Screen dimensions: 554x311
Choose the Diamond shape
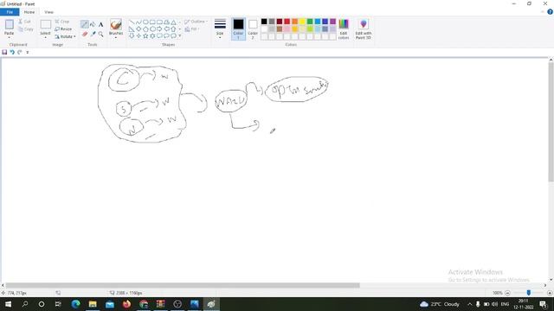(x=138, y=29)
